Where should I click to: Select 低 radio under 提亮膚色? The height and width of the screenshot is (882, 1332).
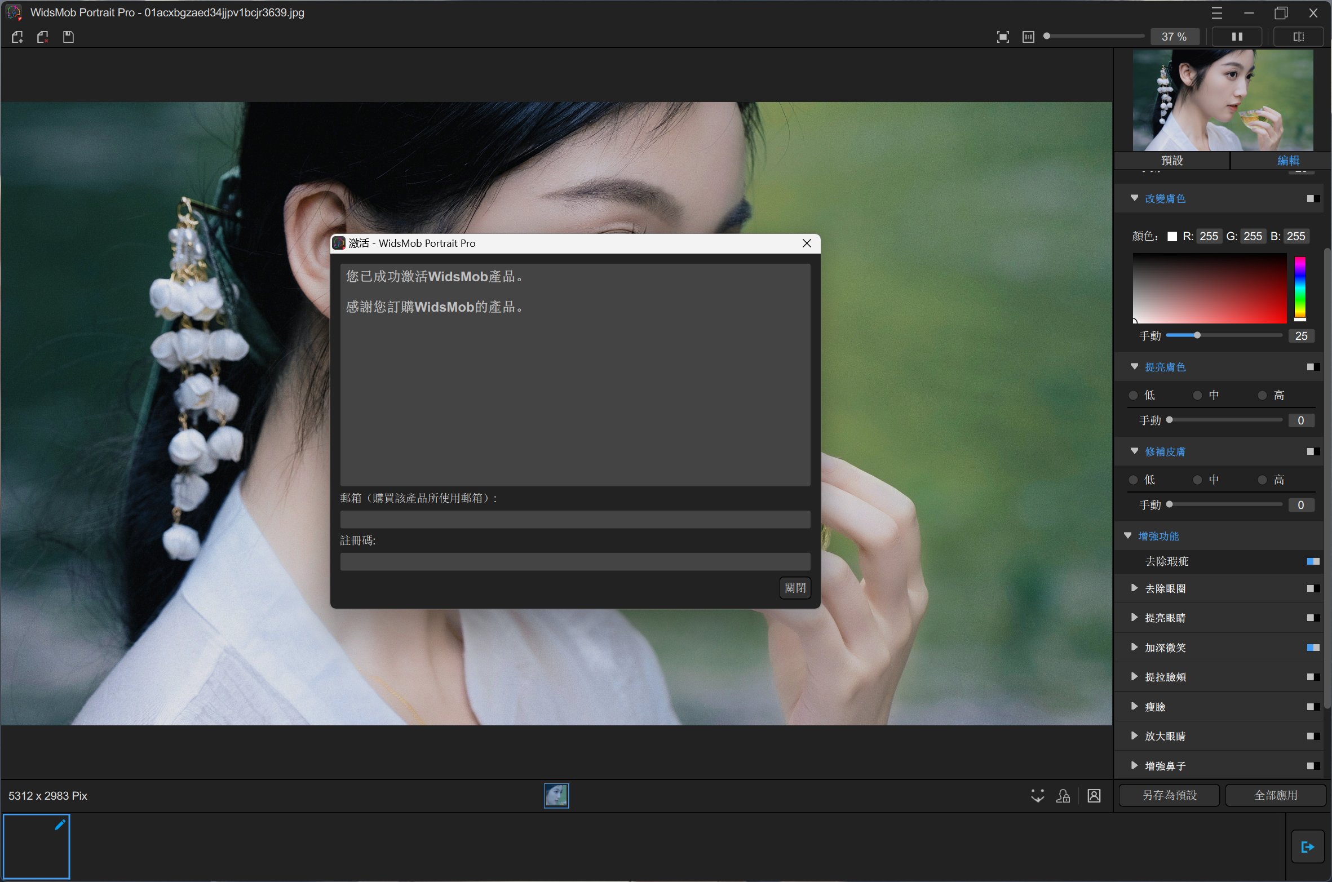pos(1133,396)
